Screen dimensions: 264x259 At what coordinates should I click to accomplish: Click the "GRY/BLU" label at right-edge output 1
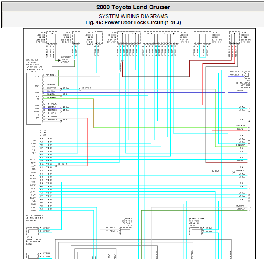[241, 91]
